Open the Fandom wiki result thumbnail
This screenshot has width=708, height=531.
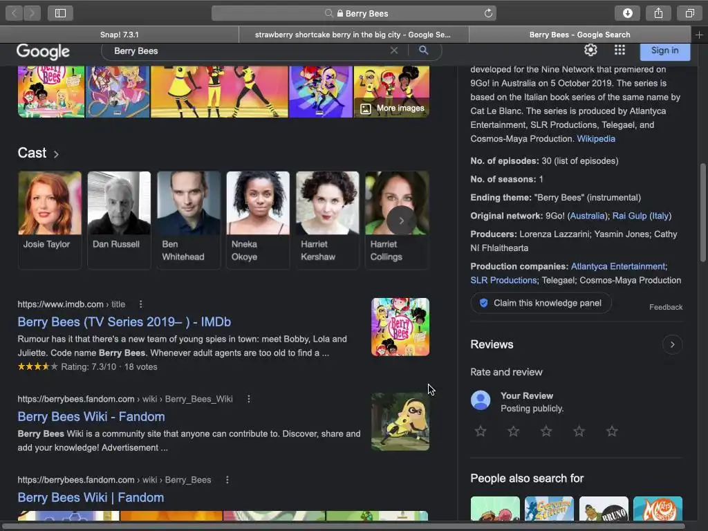pyautogui.click(x=400, y=422)
